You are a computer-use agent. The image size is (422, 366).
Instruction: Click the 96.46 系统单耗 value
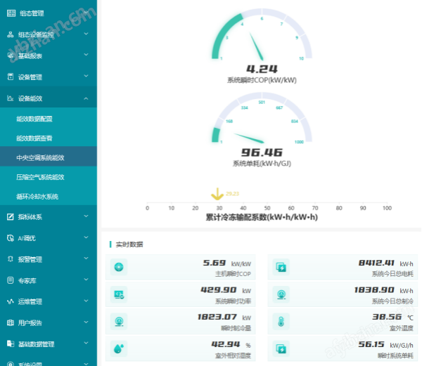262,152
